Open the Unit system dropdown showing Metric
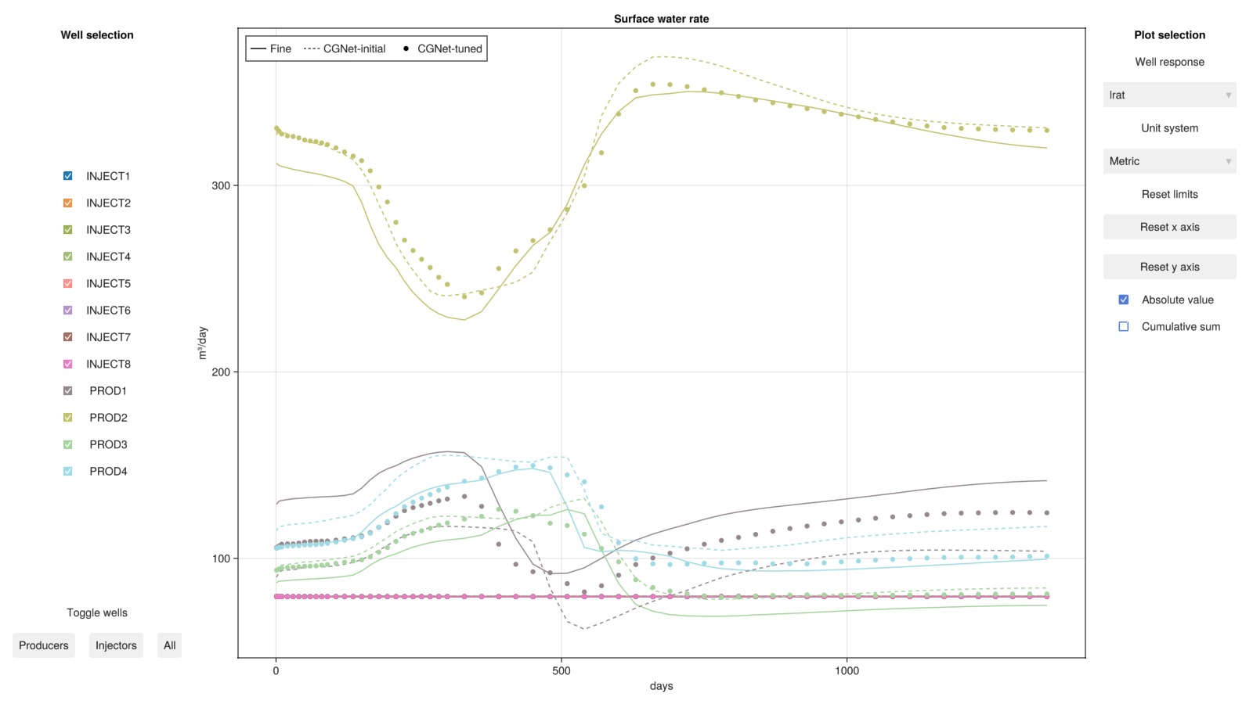 tap(1168, 160)
